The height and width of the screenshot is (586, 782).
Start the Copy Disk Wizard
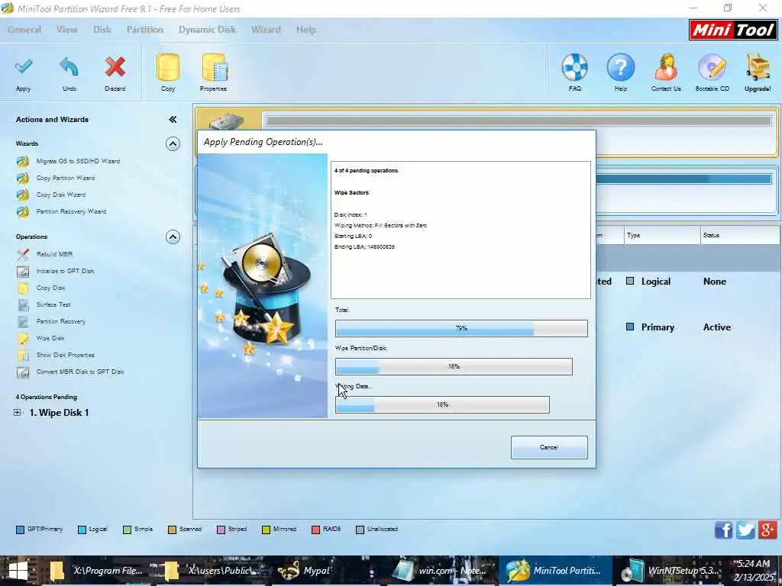click(x=61, y=195)
